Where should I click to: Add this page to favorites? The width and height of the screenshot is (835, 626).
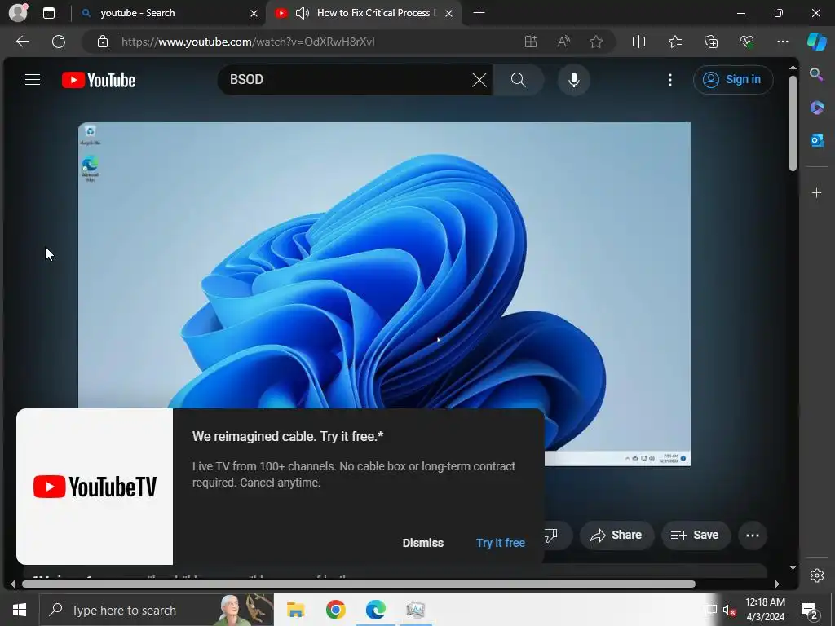tap(596, 42)
